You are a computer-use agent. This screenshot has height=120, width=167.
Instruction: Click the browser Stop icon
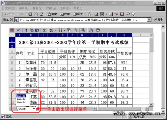30,14
